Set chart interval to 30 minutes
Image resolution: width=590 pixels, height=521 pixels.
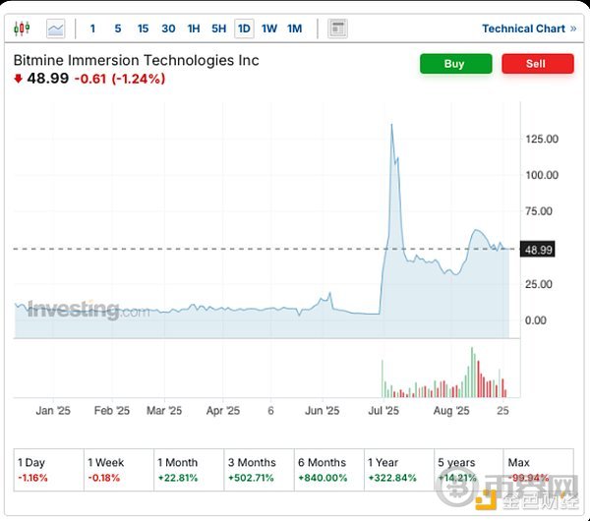click(x=168, y=29)
